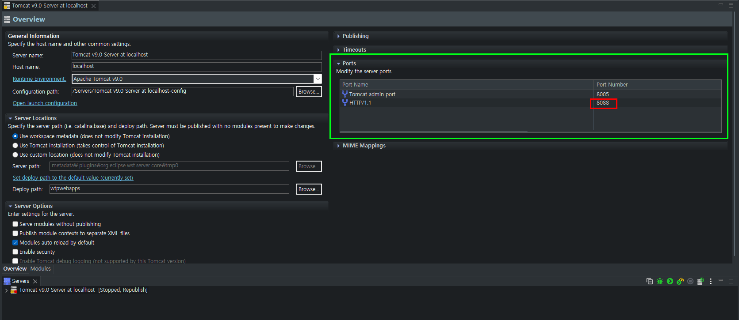
Task: Minimize the editor area
Action: point(721,5)
